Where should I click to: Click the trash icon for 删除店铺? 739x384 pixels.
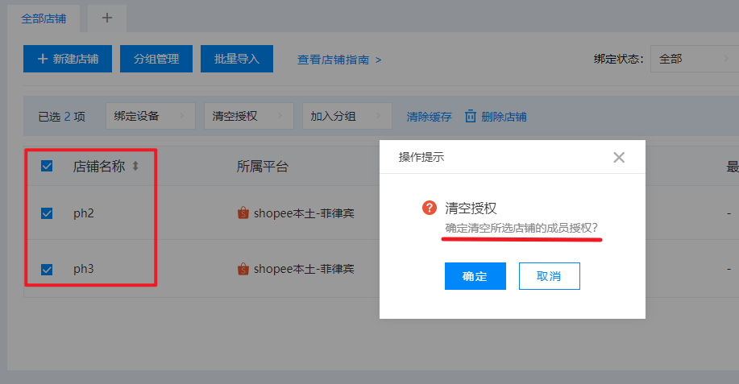471,116
